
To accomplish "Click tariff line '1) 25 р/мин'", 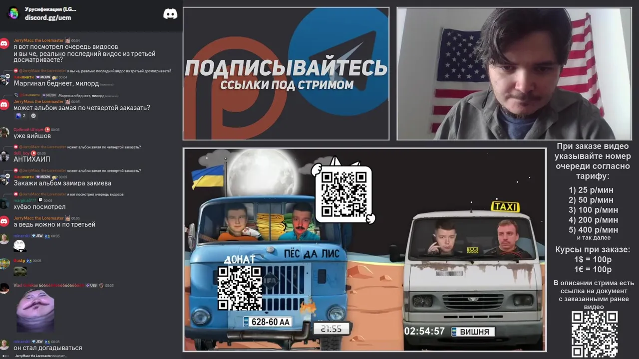I will tap(591, 190).
